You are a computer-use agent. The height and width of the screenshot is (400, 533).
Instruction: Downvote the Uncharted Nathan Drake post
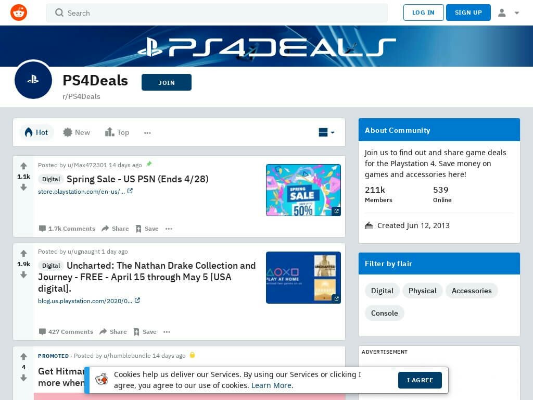23,275
